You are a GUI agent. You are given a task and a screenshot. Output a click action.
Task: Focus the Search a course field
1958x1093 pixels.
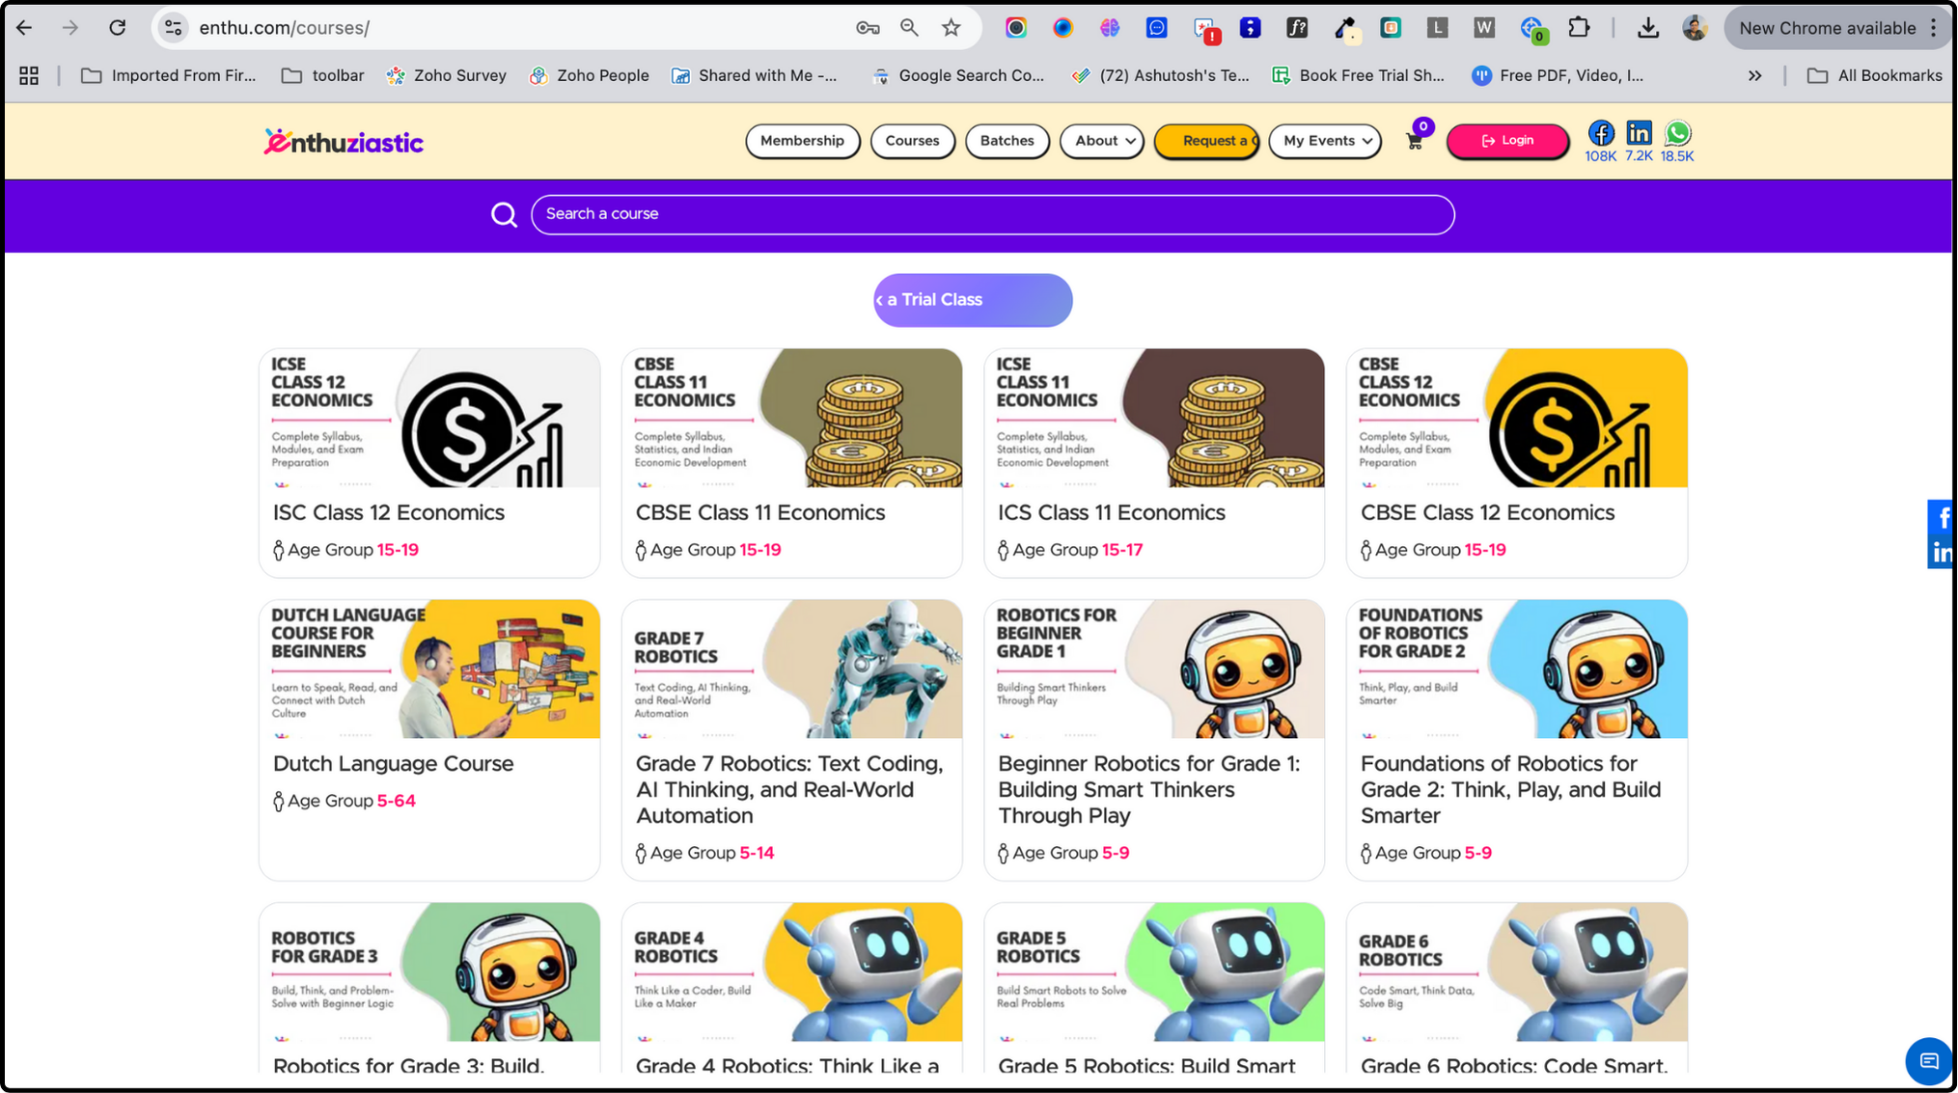point(992,214)
